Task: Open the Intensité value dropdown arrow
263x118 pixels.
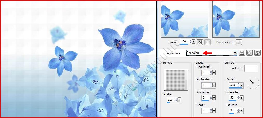Action: 242,98
